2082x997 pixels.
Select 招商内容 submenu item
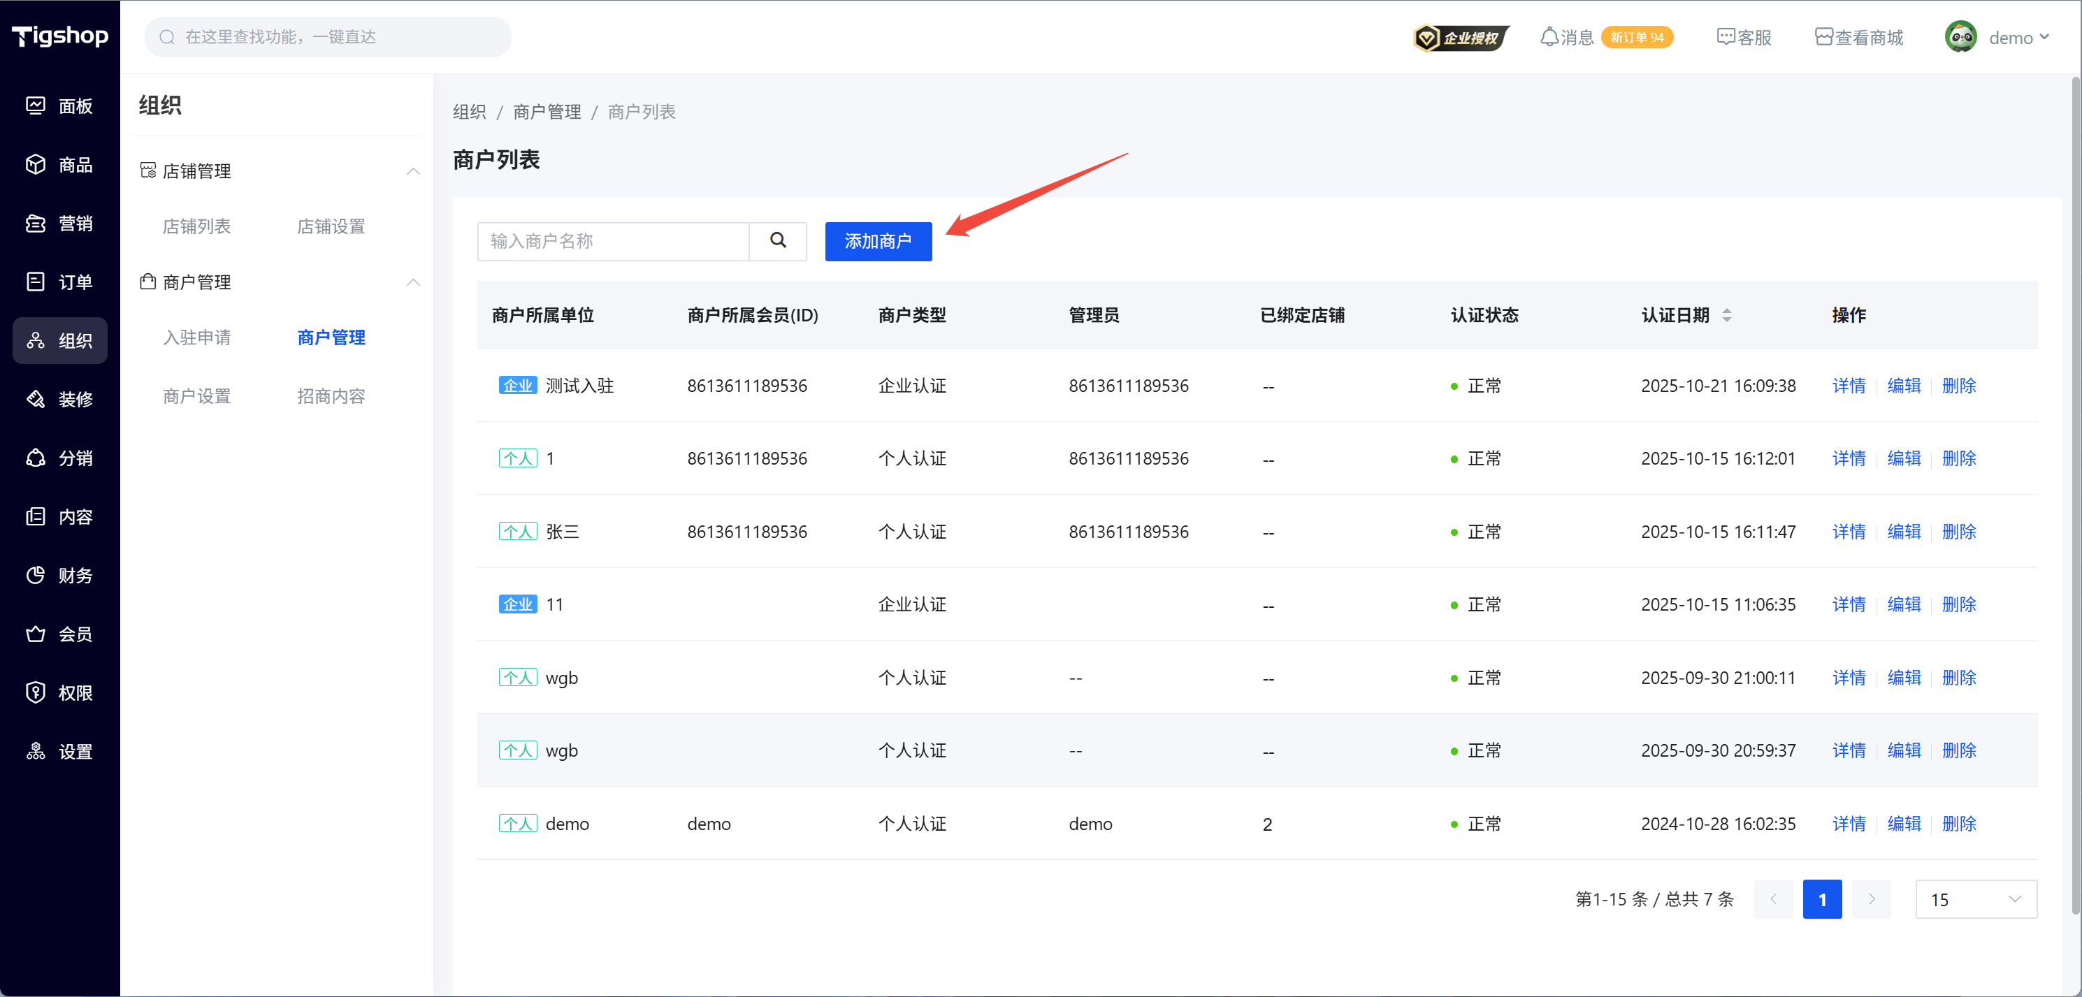(x=331, y=396)
